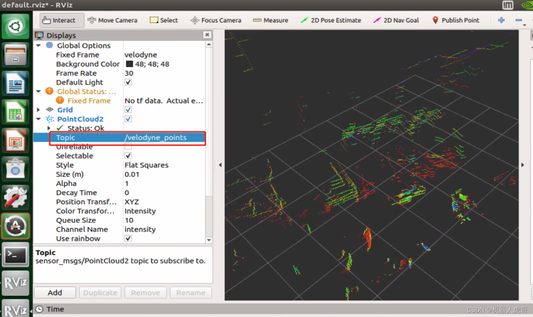Click the Status Ok checkmark icon
This screenshot has width=533, height=317.
60,128
